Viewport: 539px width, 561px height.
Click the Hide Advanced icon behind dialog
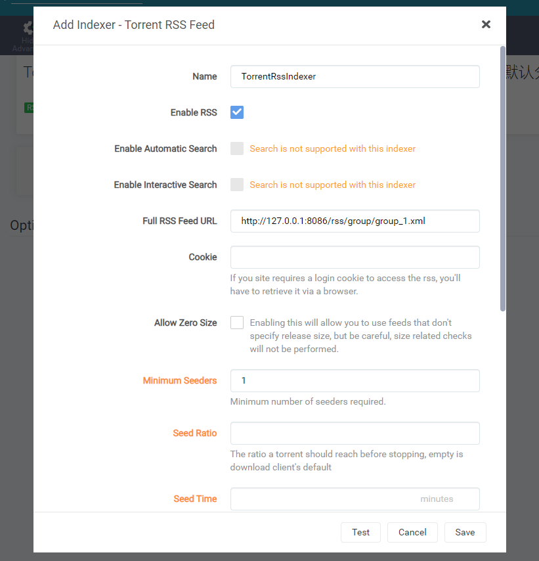click(x=27, y=29)
